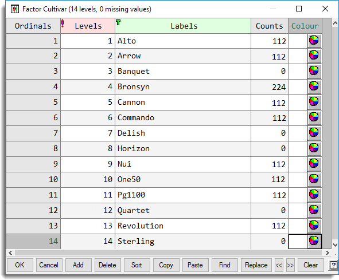Click the Replace button
The image size is (339, 280).
pyautogui.click(x=256, y=265)
